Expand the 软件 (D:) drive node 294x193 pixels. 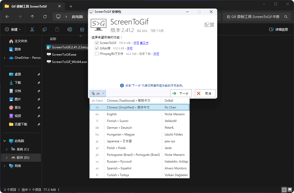(x=7, y=158)
